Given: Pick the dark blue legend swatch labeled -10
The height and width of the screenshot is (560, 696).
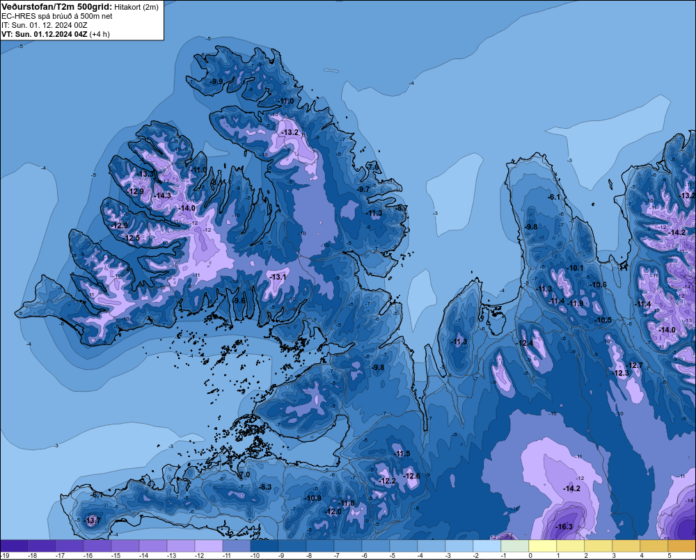Looking at the screenshot, I should click(x=264, y=545).
